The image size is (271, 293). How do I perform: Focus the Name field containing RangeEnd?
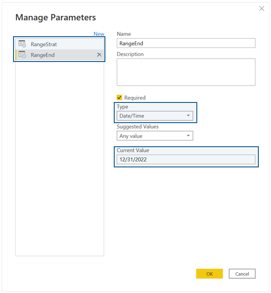[186, 43]
